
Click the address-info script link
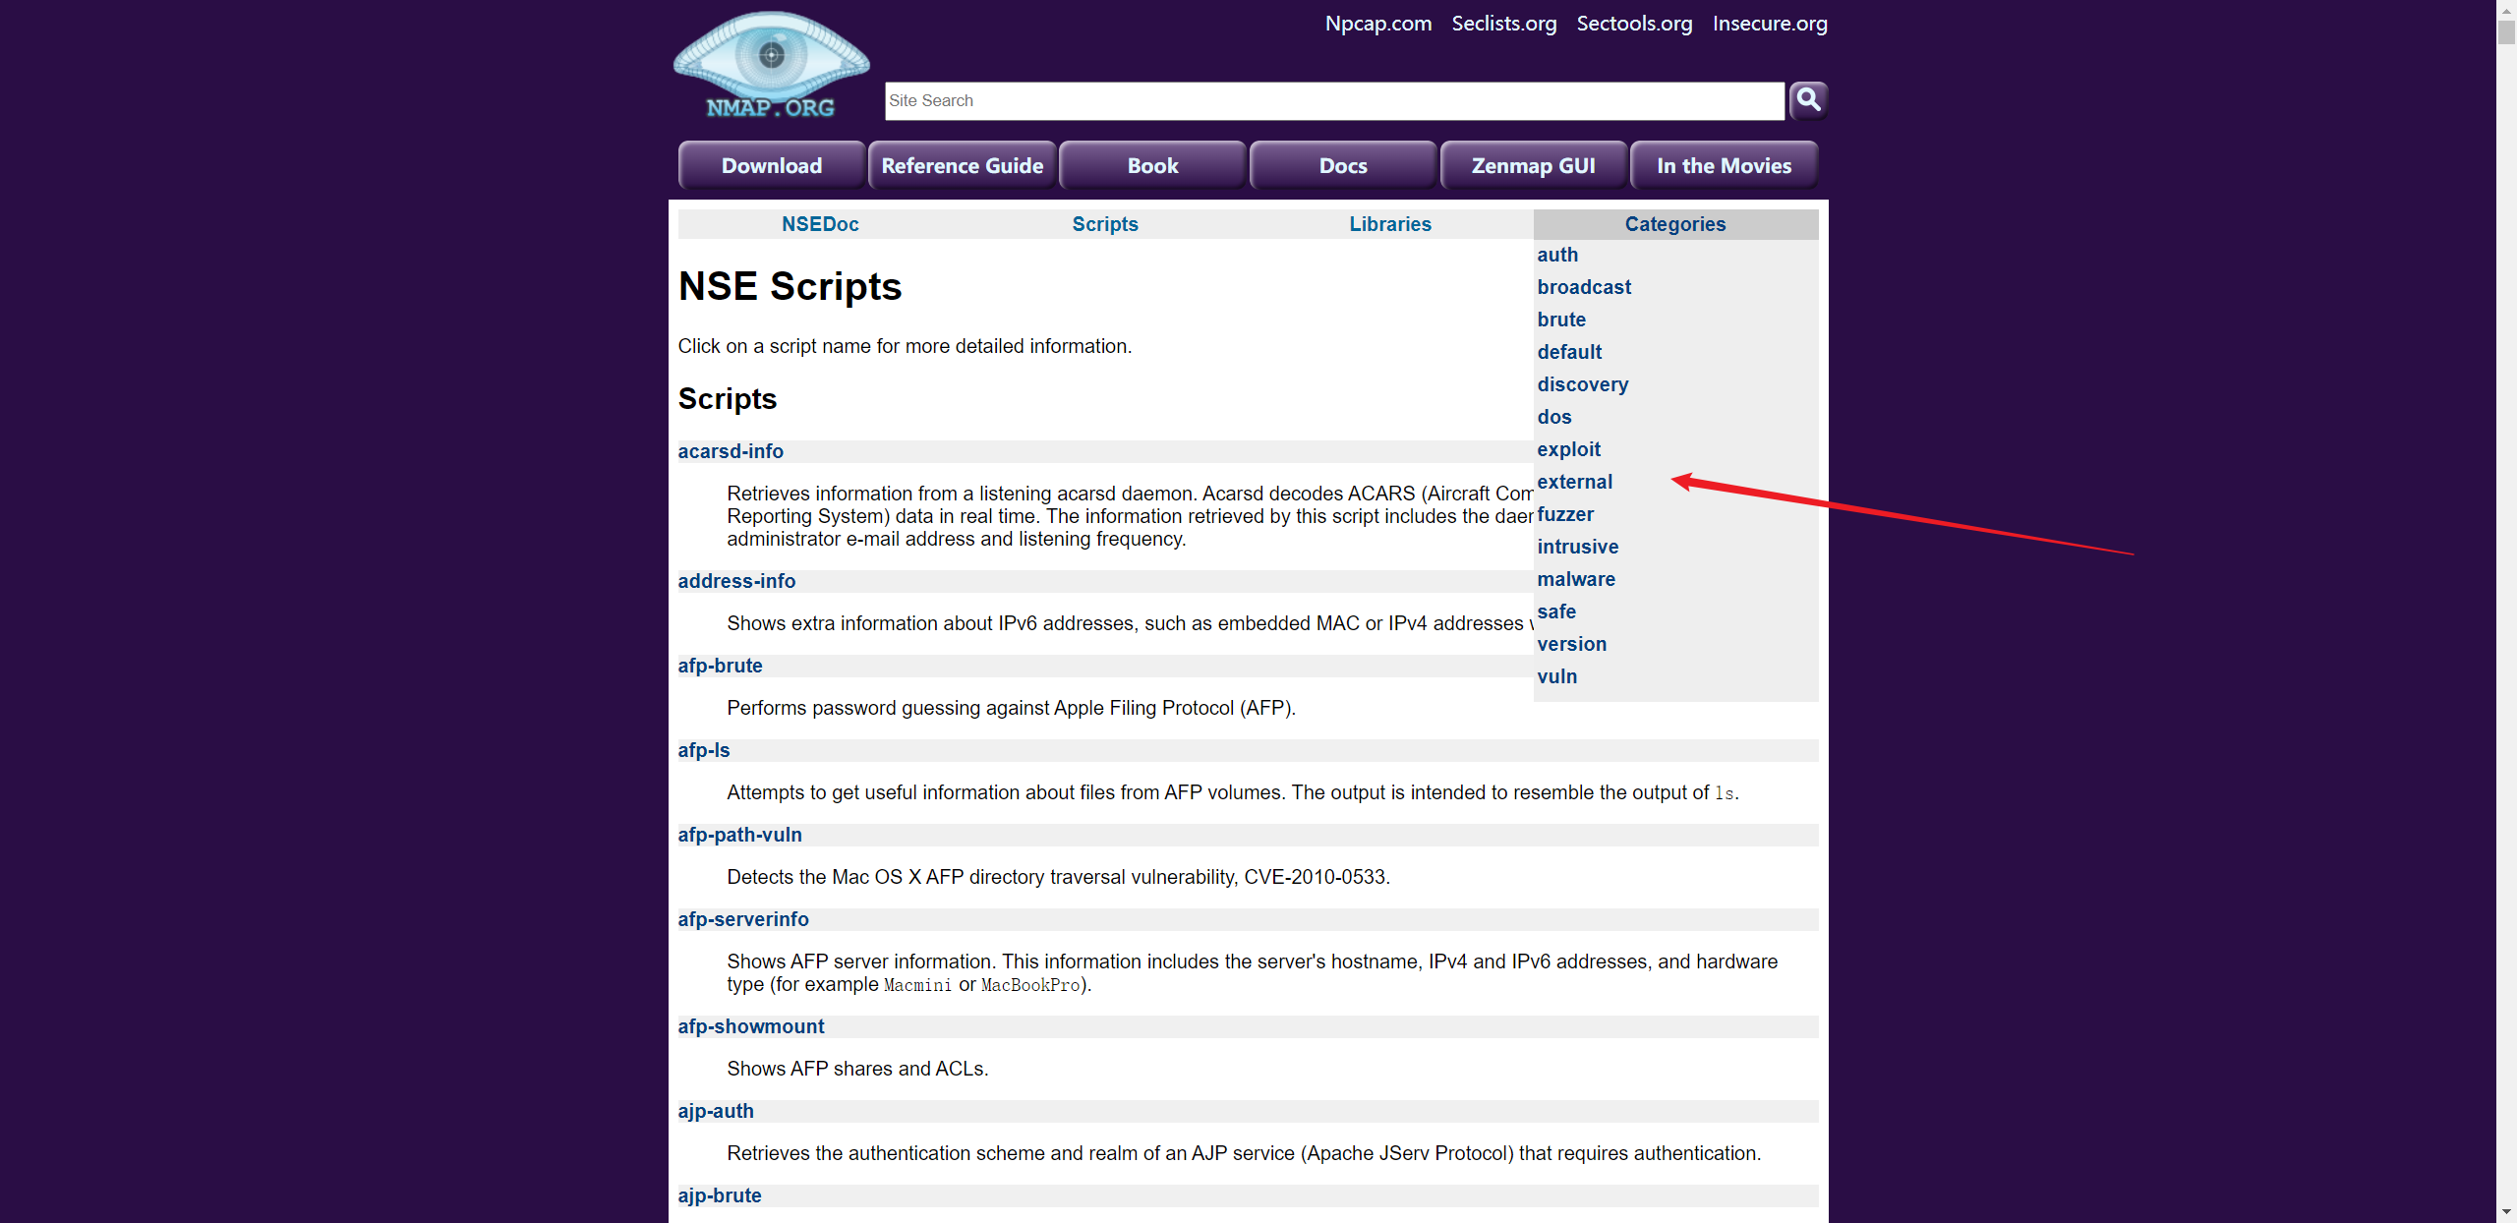tap(736, 581)
